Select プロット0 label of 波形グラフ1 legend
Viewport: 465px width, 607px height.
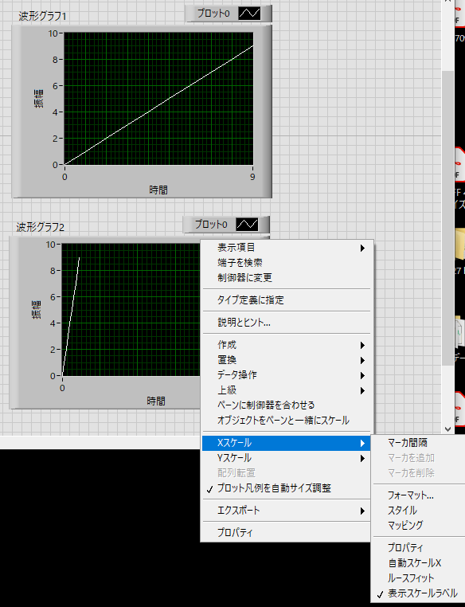pos(213,14)
